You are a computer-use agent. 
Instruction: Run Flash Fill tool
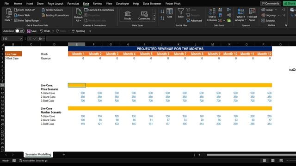pyautogui.click(x=220, y=10)
